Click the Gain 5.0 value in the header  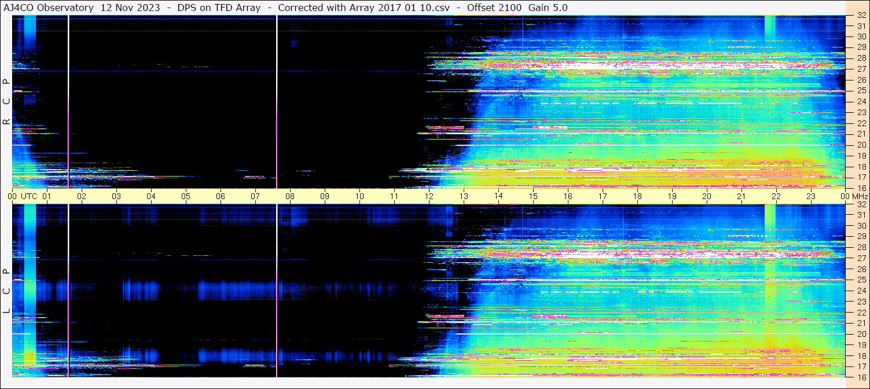coord(548,8)
